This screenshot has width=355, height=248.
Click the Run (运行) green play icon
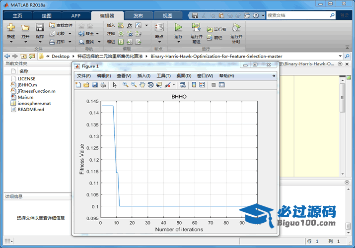[x=178, y=27]
